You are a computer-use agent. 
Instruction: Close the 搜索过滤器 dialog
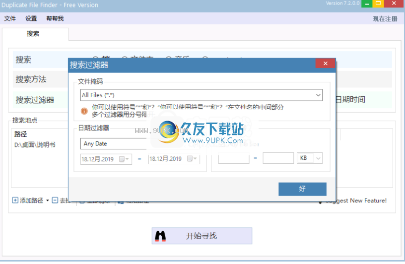click(x=325, y=64)
